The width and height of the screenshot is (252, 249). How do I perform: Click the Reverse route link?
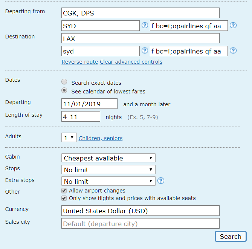tap(79, 62)
